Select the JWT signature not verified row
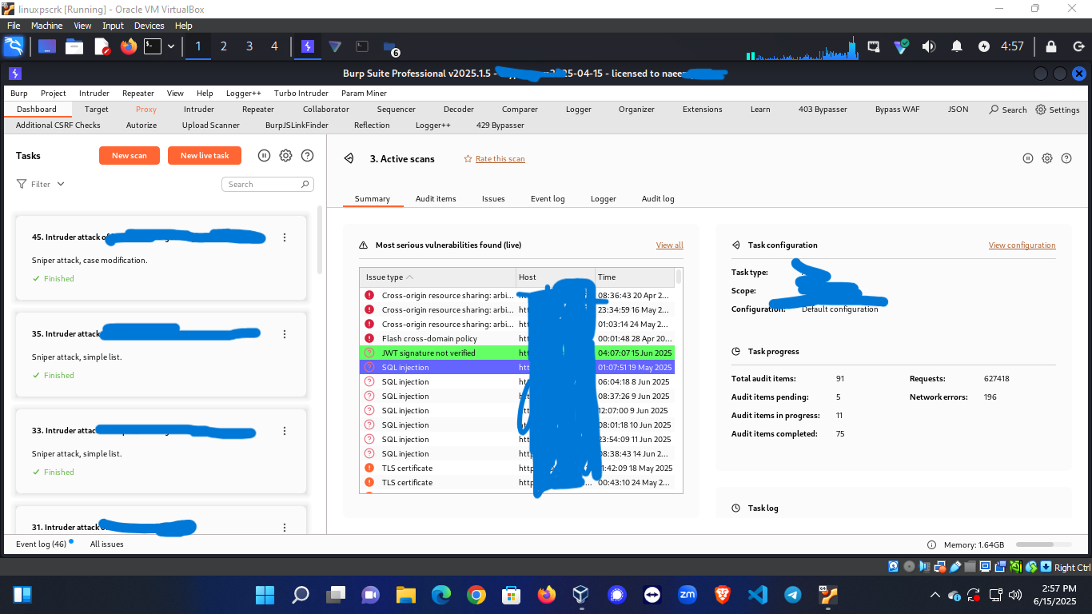 [x=517, y=353]
